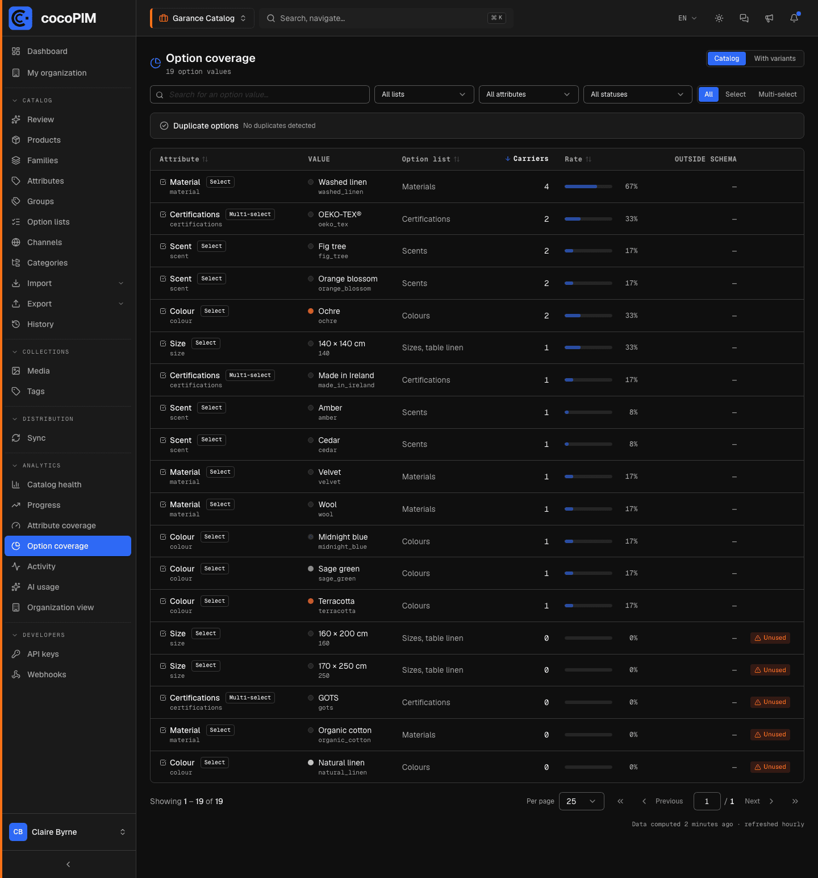Click the cocoPIM logo icon
Viewport: 818px width, 878px height.
pos(20,18)
